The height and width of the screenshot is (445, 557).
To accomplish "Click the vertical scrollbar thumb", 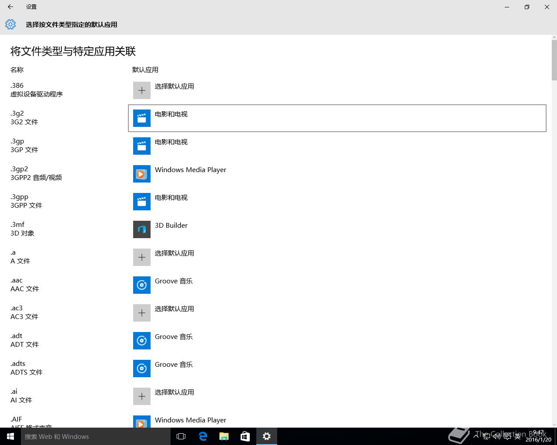I will [554, 60].
